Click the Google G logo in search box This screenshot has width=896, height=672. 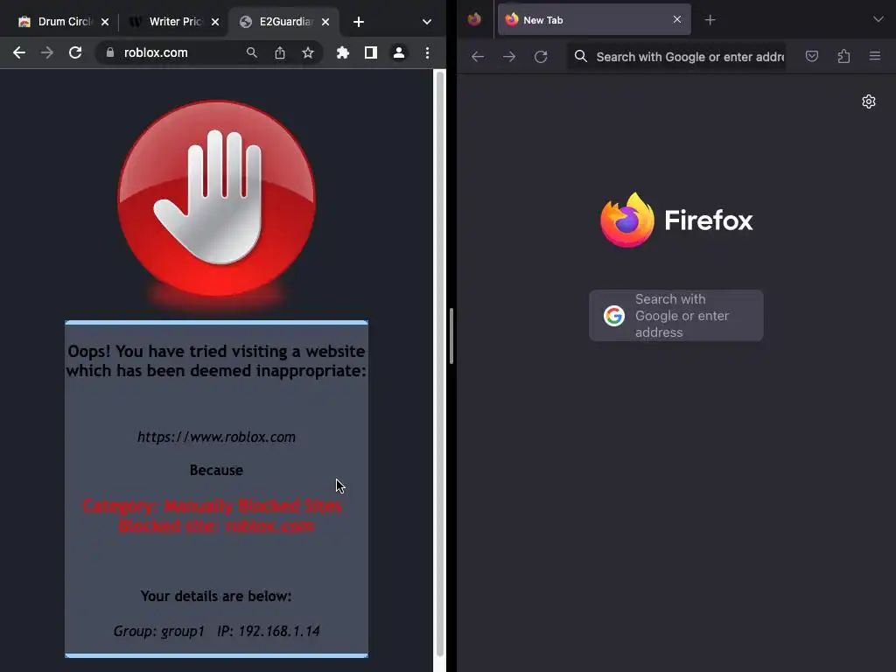coord(613,315)
